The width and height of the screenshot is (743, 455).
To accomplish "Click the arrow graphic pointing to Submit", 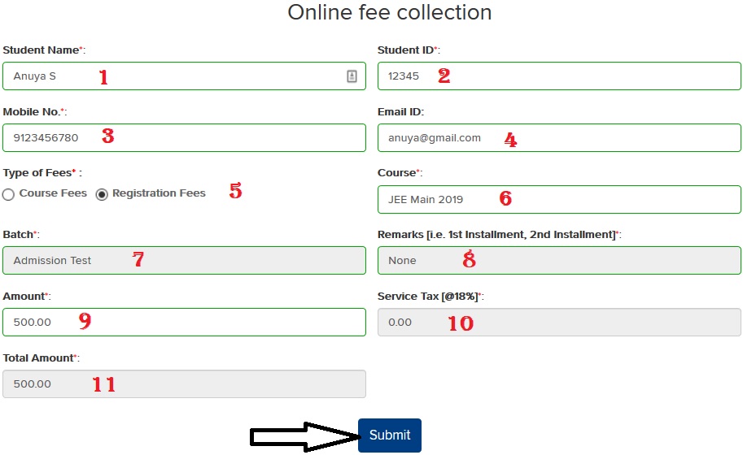I will (303, 436).
